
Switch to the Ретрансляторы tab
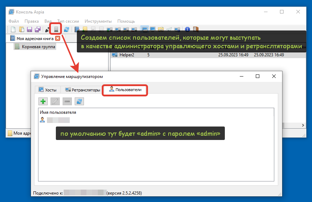(83, 90)
